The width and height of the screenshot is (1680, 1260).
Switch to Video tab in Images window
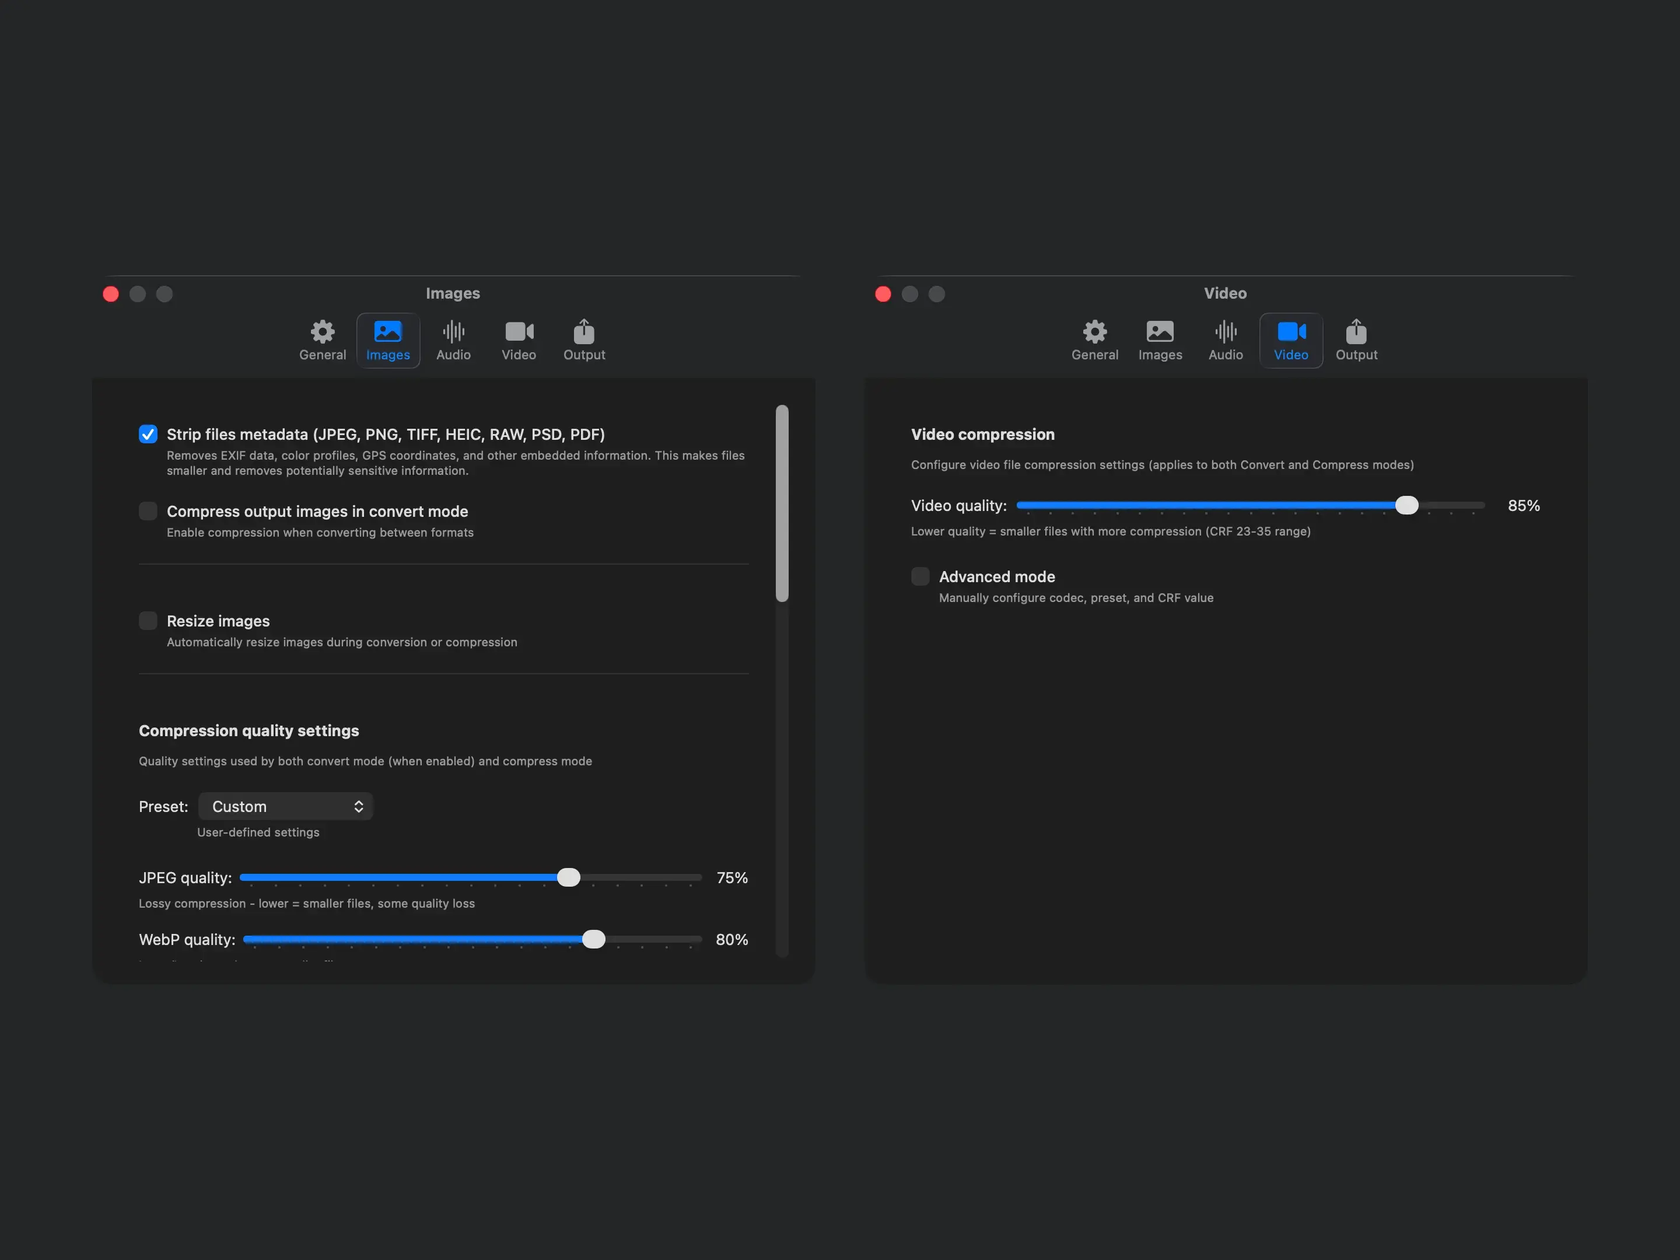pyautogui.click(x=519, y=339)
